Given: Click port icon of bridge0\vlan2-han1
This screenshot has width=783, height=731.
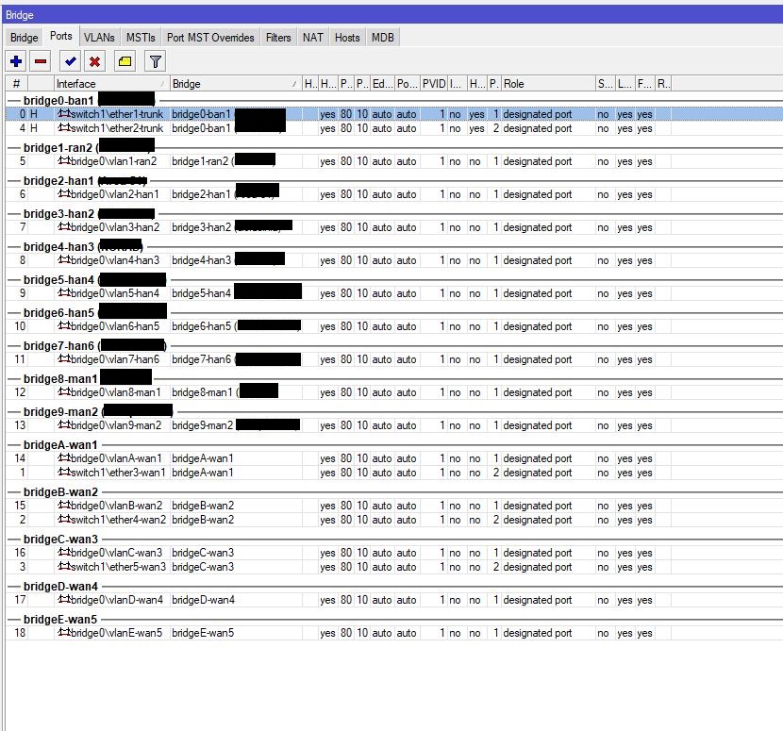Looking at the screenshot, I should (x=64, y=193).
